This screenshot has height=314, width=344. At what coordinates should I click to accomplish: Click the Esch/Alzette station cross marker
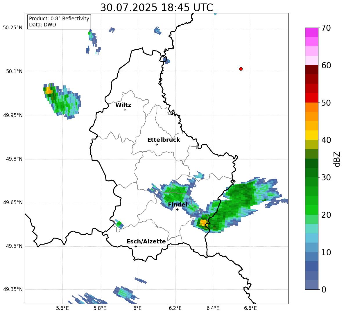136,246
